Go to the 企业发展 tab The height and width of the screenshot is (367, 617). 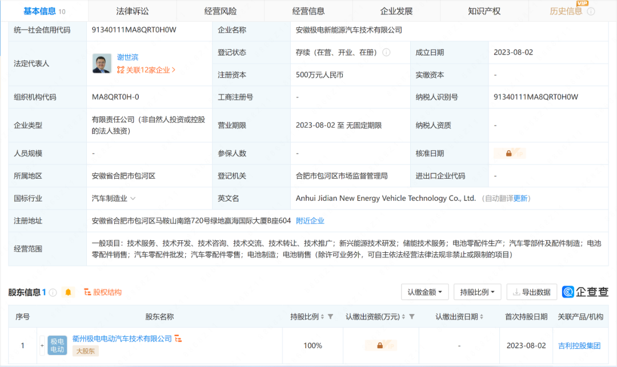(396, 11)
